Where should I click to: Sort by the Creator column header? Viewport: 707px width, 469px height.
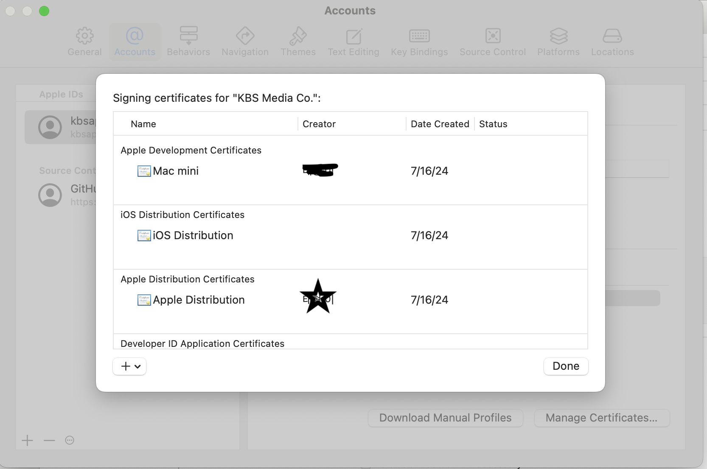[319, 124]
